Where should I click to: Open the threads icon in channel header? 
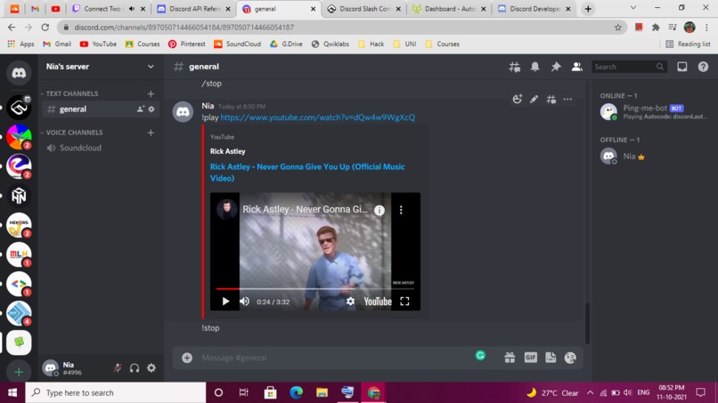(514, 67)
